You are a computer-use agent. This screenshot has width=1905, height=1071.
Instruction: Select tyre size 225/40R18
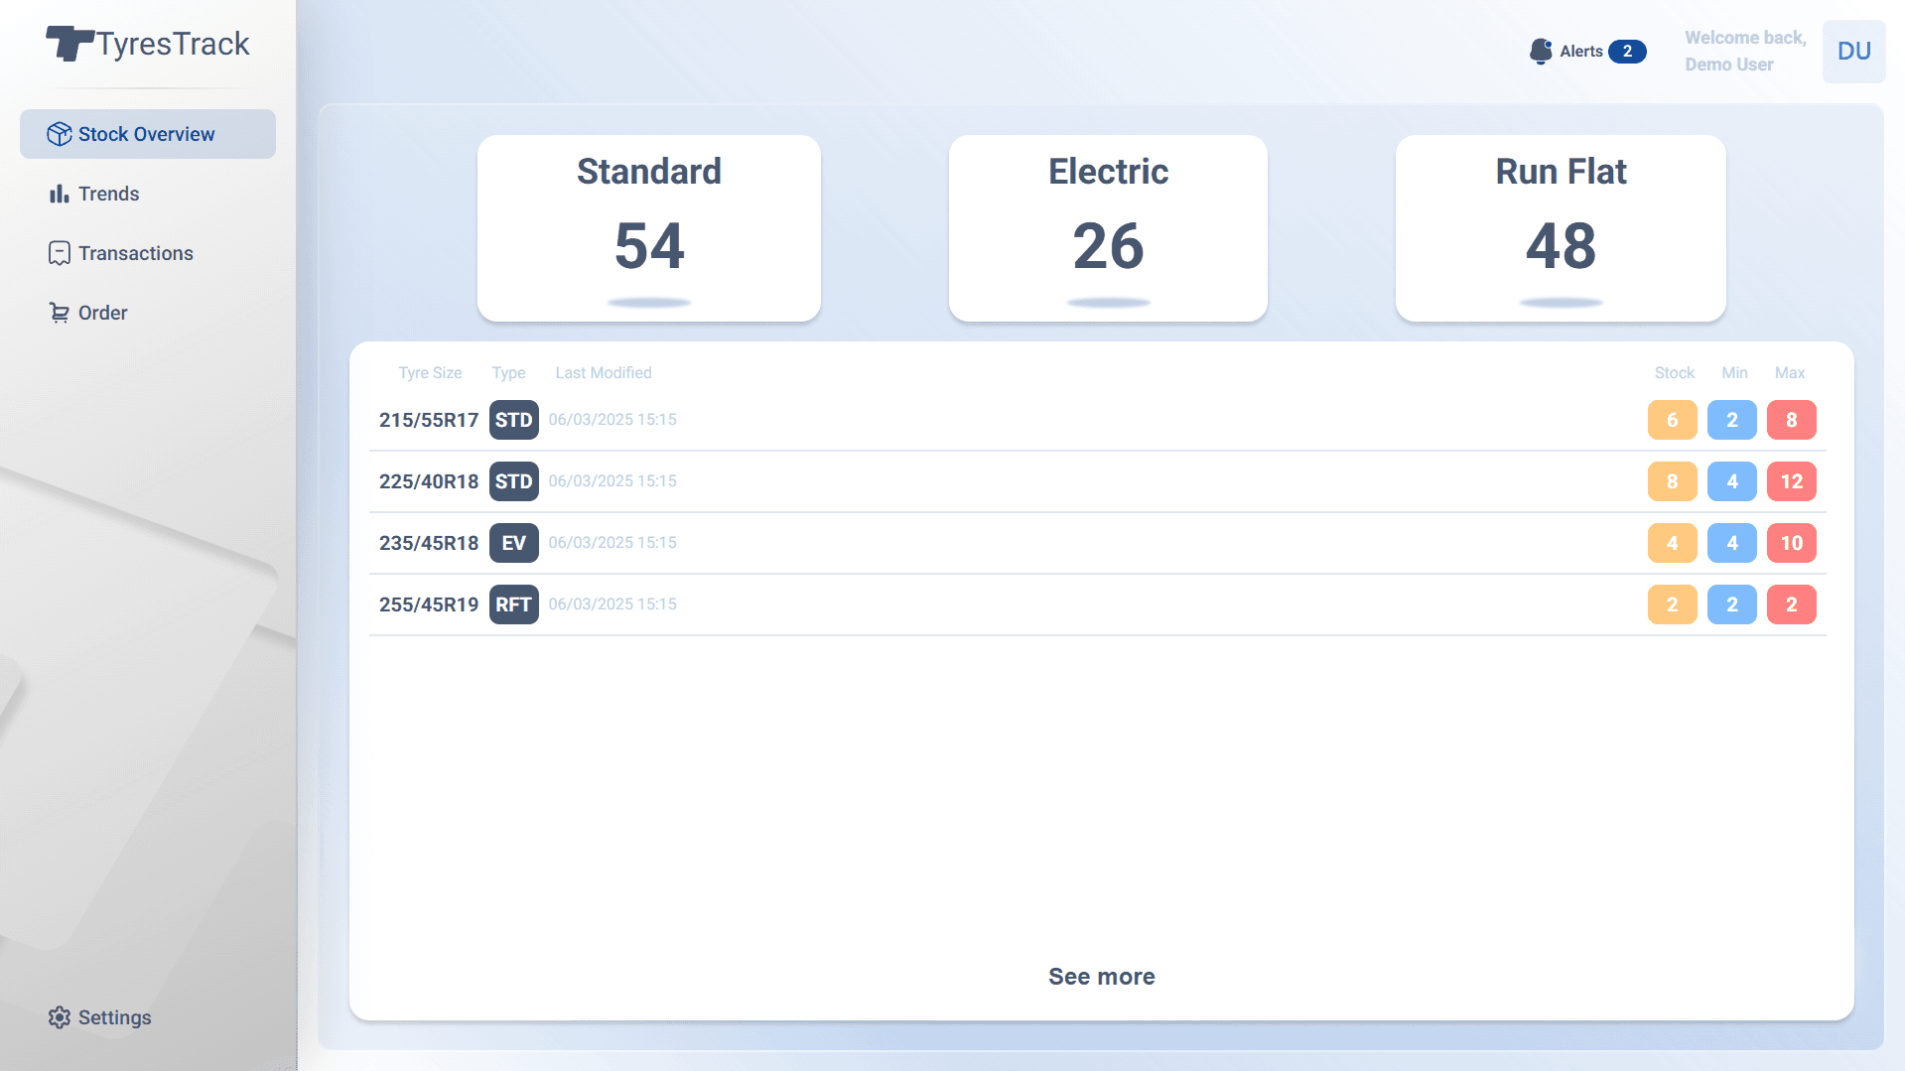point(429,481)
